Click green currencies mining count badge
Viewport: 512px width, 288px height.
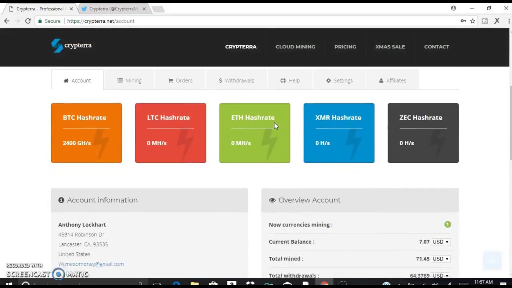[448, 224]
